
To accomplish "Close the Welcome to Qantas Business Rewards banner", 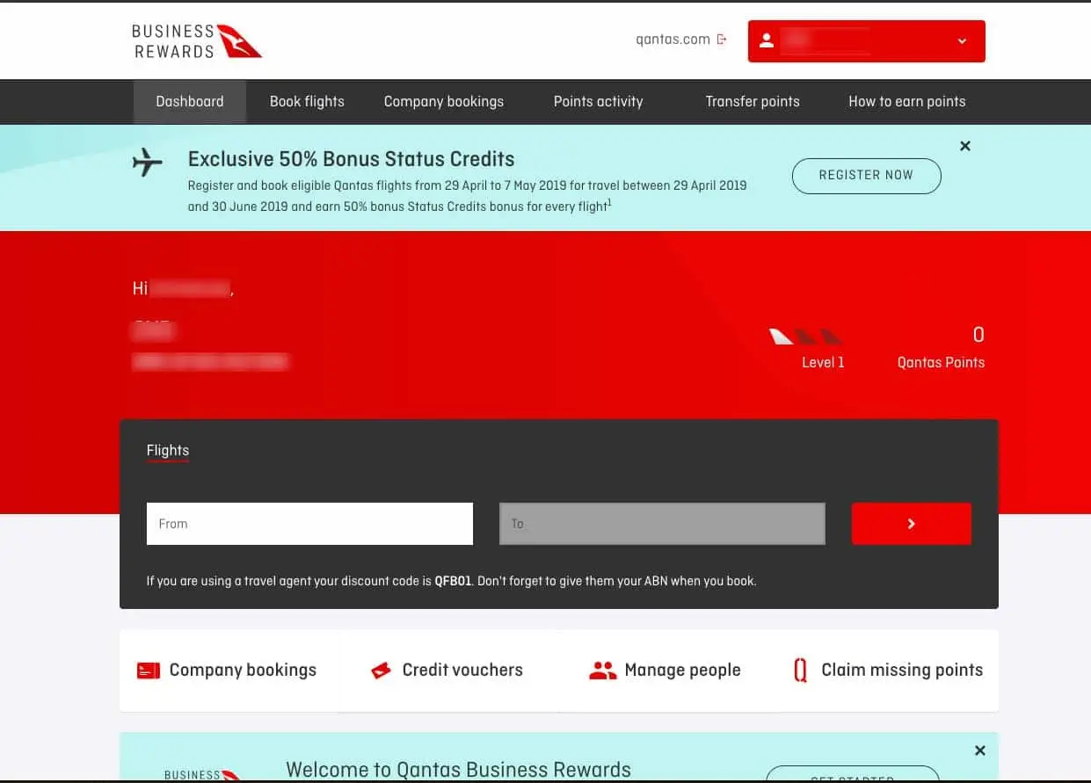I will [980, 750].
